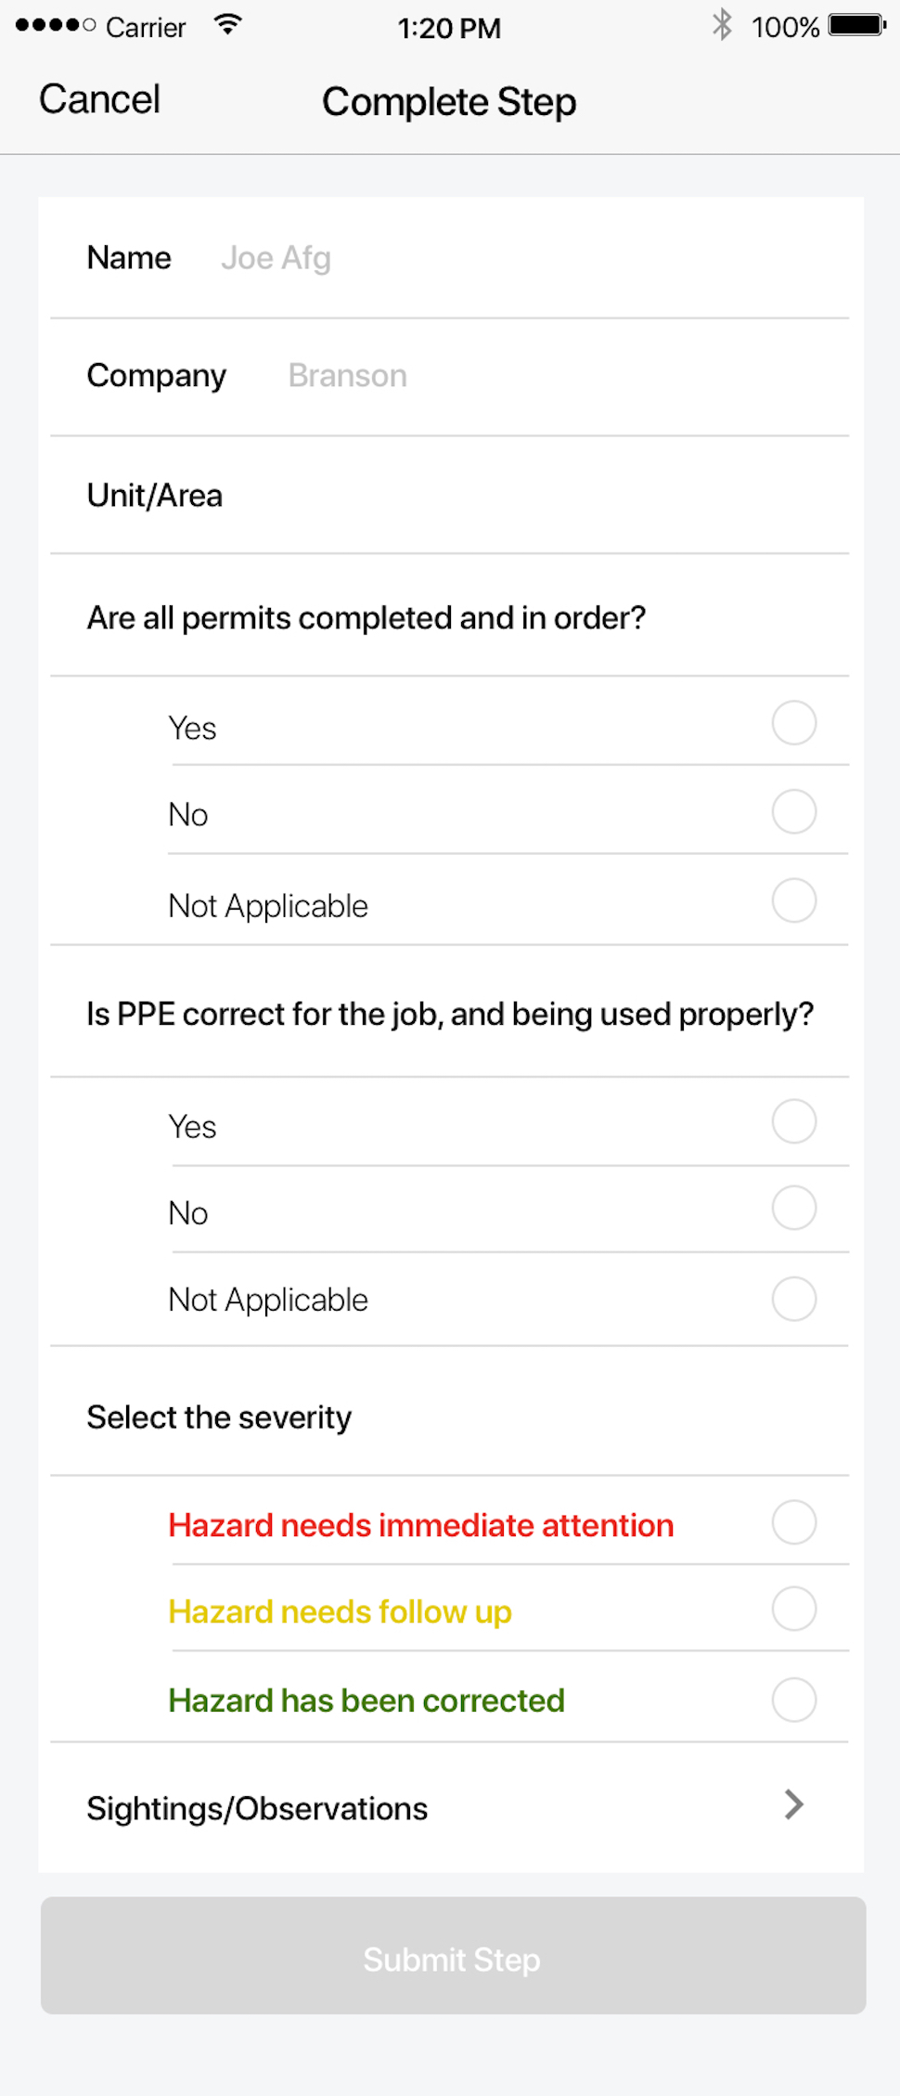Screen dimensions: 900x2096
Task: Select No for permits completed question
Action: pyautogui.click(x=793, y=812)
